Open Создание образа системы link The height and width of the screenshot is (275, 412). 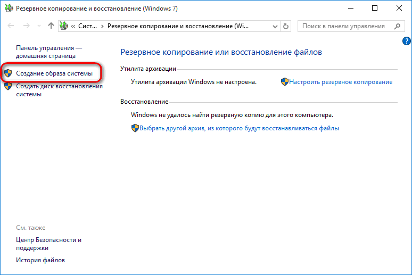click(x=54, y=73)
